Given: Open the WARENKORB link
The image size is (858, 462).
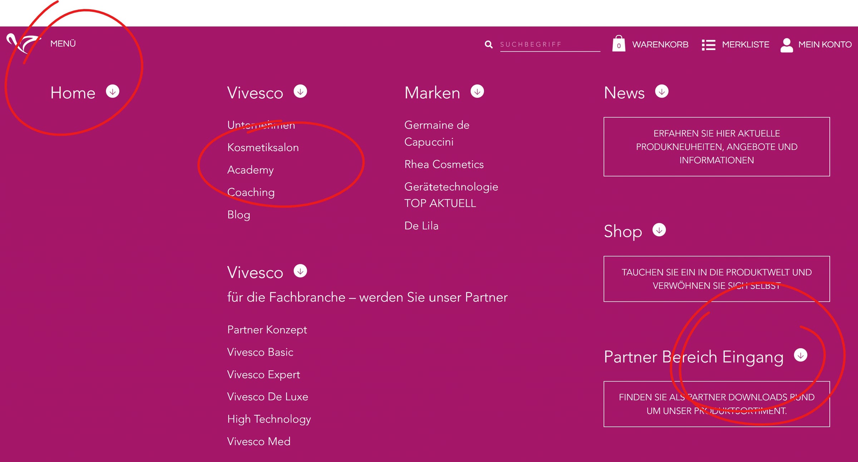Looking at the screenshot, I should (x=660, y=45).
